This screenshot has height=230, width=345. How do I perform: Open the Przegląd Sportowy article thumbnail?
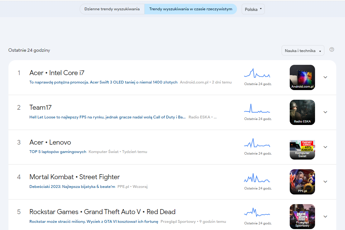(302, 217)
